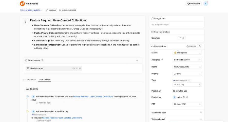Click Bertrand's avatar in added tag activity

coord(33,111)
